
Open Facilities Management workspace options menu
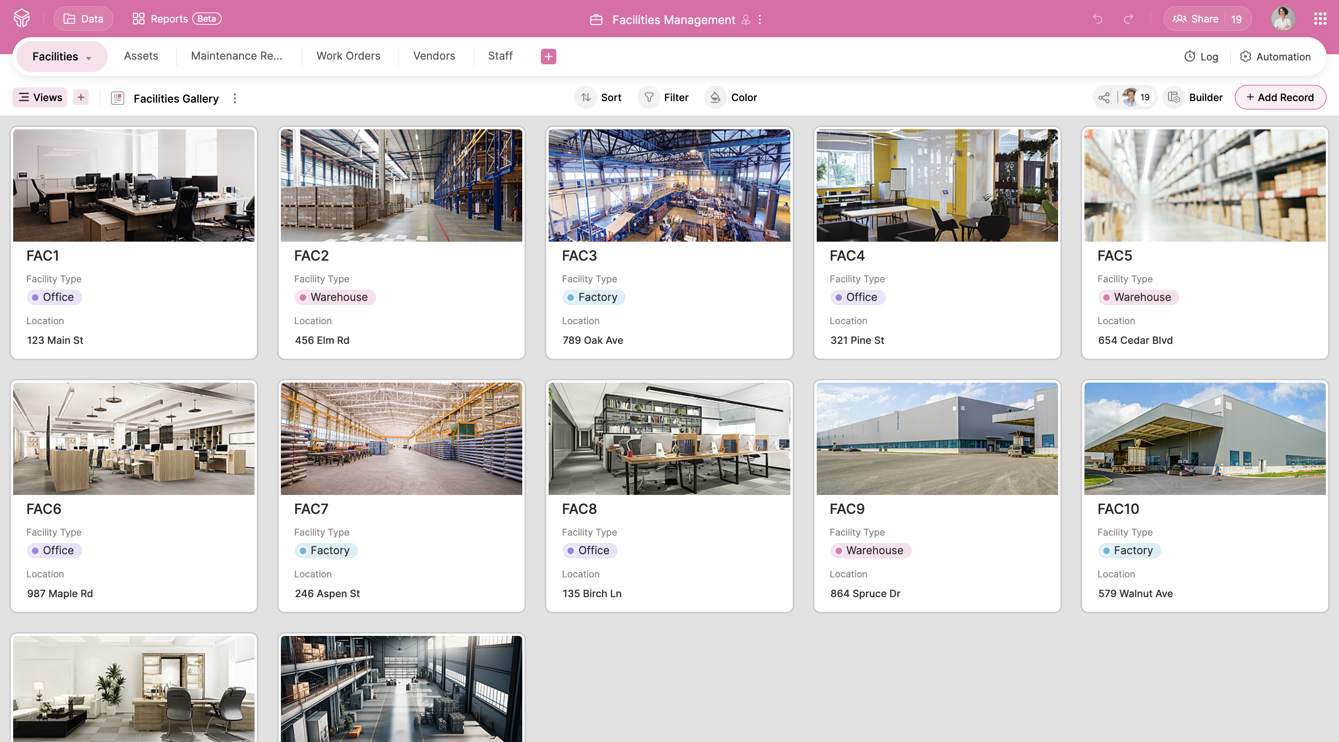760,20
